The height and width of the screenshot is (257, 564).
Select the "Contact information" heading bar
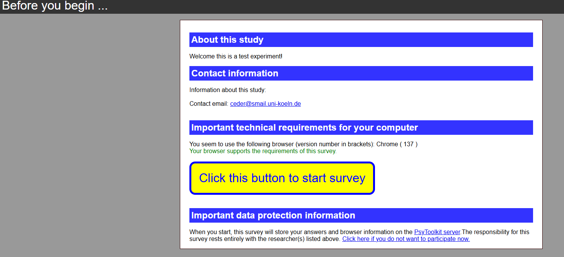pyautogui.click(x=361, y=73)
